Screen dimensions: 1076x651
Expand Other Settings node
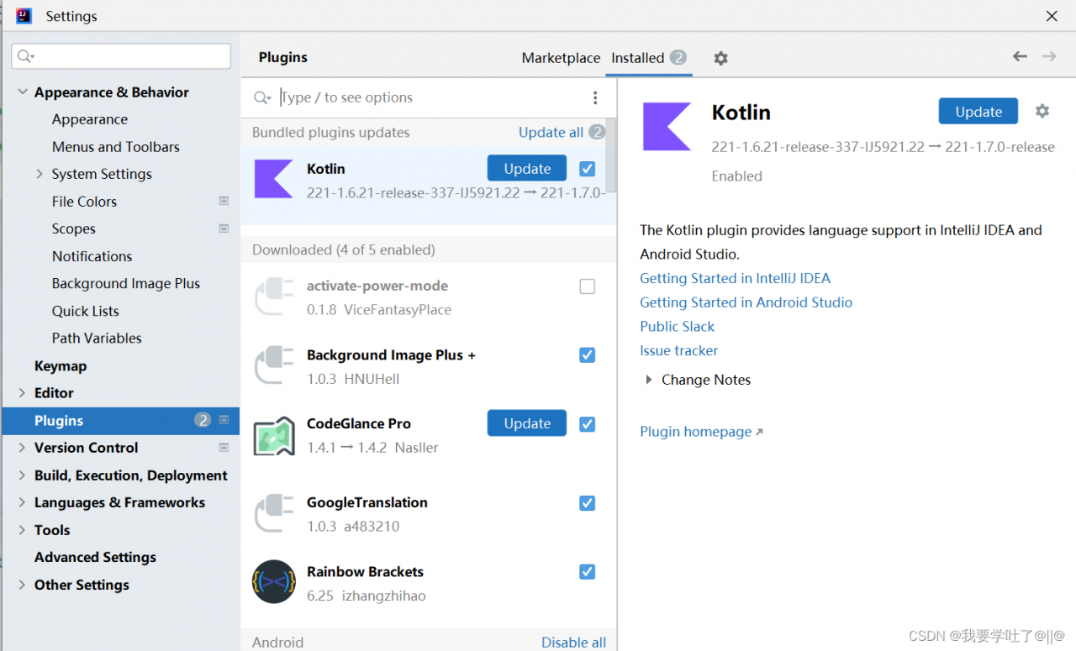pyautogui.click(x=22, y=585)
